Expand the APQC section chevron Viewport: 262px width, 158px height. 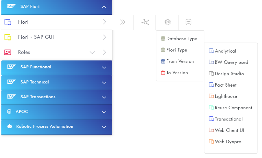[x=104, y=112]
